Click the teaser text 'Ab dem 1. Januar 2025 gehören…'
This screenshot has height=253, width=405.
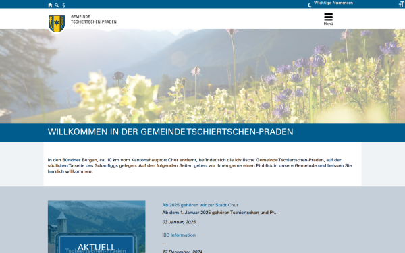point(220,213)
